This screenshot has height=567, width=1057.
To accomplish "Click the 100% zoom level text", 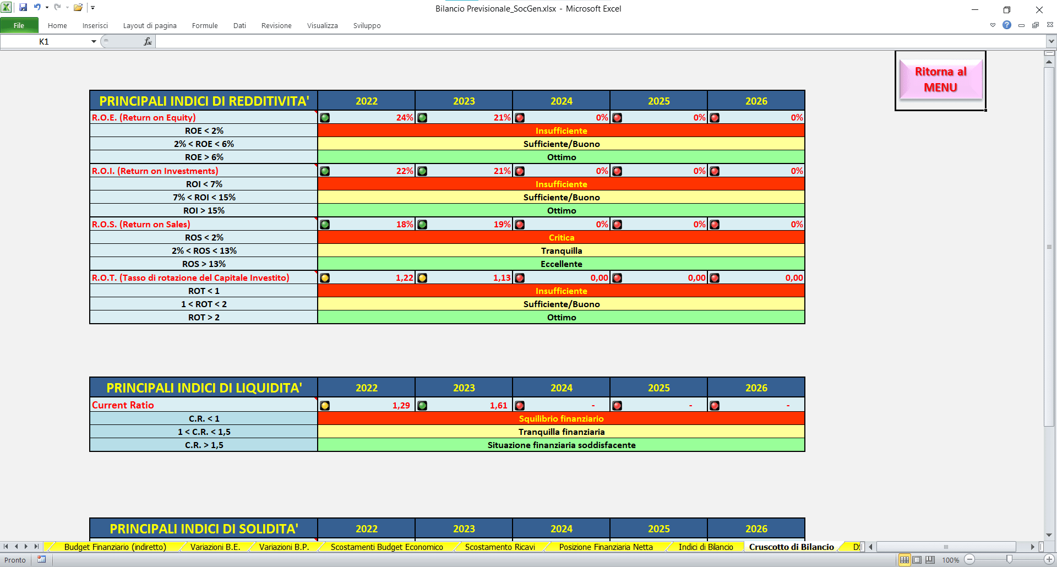I will (x=950, y=560).
